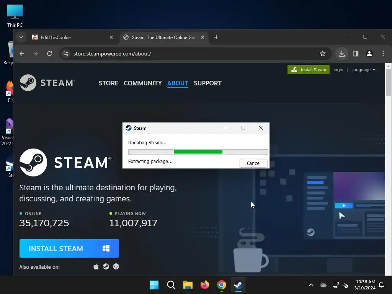Switch to EditThisCookie tab
This screenshot has height=294, width=392.
coord(72,37)
